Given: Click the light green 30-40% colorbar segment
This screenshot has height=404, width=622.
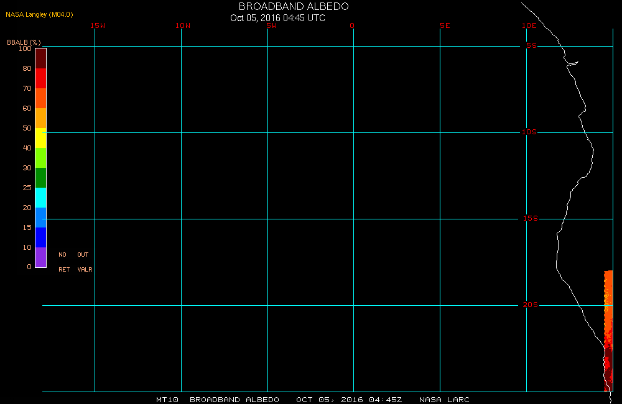Looking at the screenshot, I should coord(41,158).
